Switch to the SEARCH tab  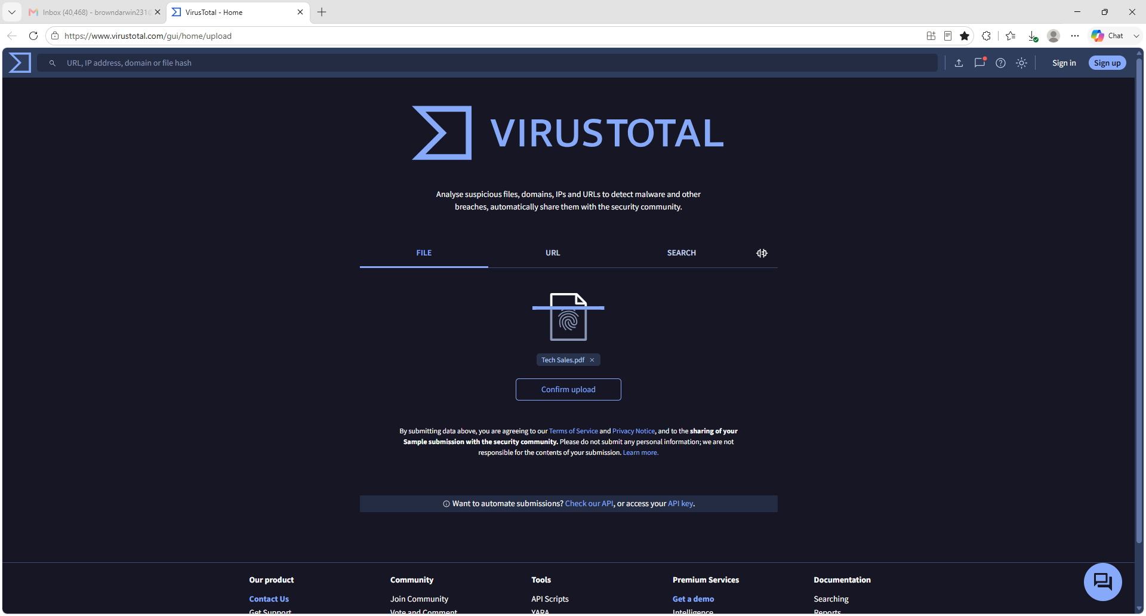[x=681, y=253]
